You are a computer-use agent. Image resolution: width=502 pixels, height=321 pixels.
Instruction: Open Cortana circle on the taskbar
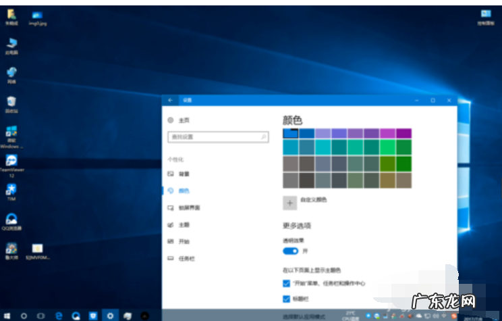coord(24,316)
